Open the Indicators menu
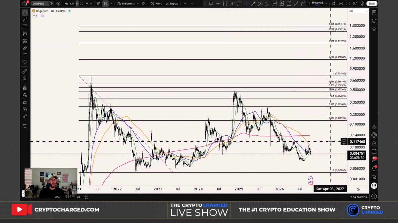Screen dimensions: 398x223 pyautogui.click(x=125, y=4)
